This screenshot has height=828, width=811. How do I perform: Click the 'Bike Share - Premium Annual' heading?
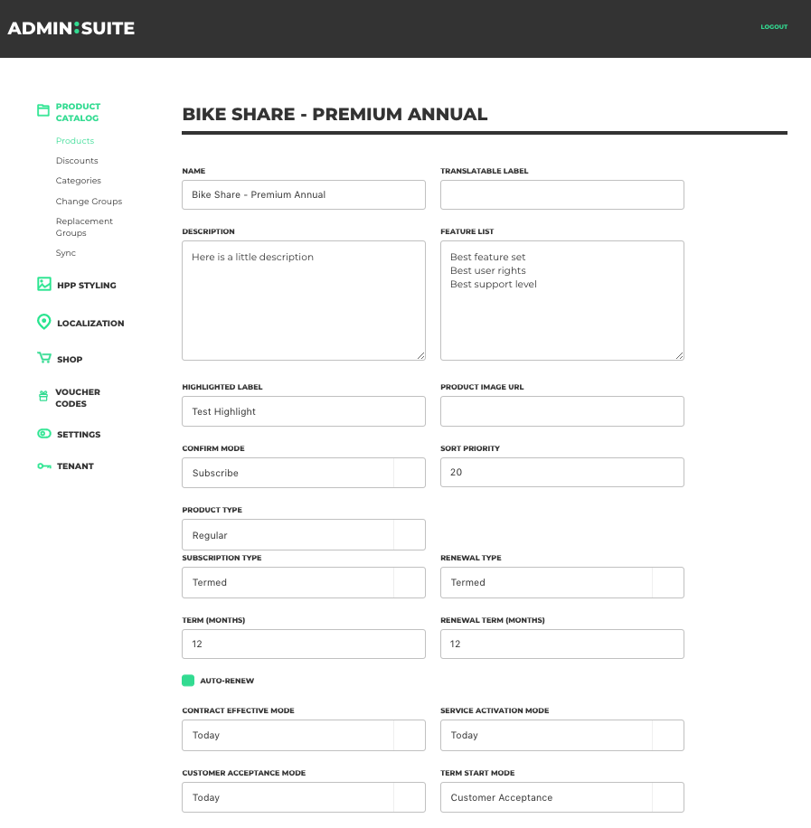click(x=335, y=114)
